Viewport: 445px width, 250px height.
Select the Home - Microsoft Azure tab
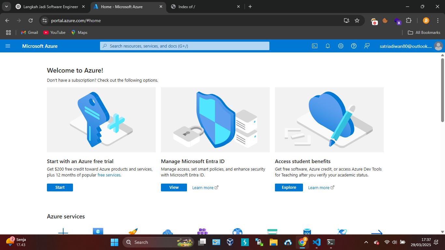coord(128,7)
